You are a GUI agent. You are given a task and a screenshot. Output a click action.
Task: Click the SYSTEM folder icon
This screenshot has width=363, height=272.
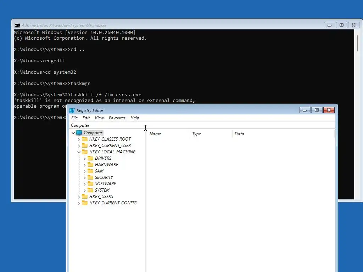pos(90,190)
